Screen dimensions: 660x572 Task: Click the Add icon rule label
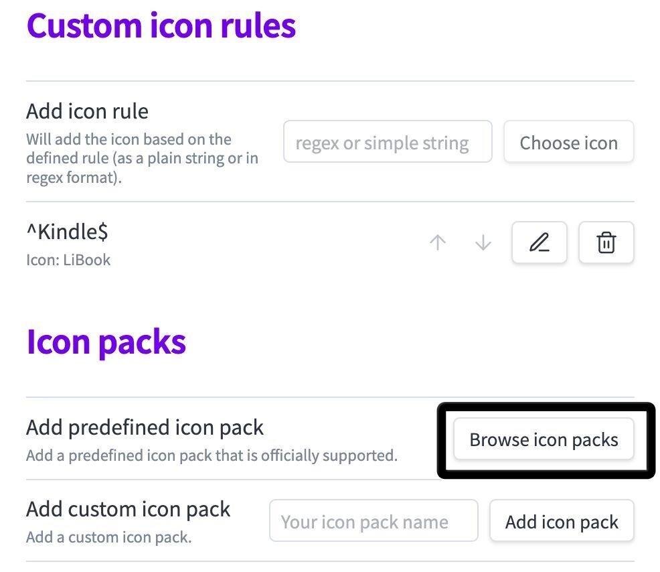pyautogui.click(x=87, y=111)
